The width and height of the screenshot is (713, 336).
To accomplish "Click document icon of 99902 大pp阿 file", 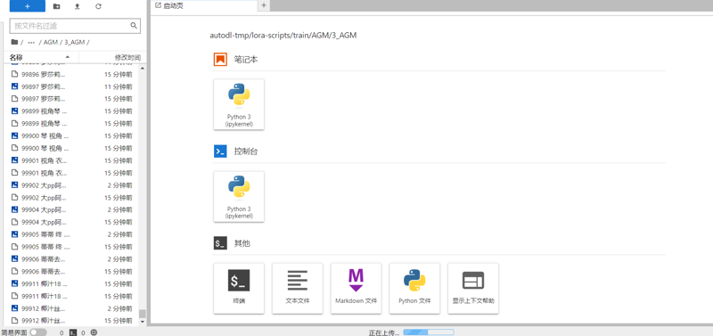I will [x=14, y=197].
